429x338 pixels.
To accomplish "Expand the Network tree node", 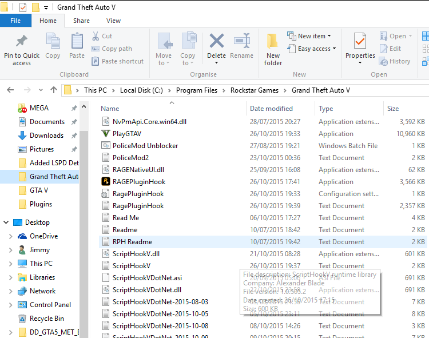I will 10,291.
